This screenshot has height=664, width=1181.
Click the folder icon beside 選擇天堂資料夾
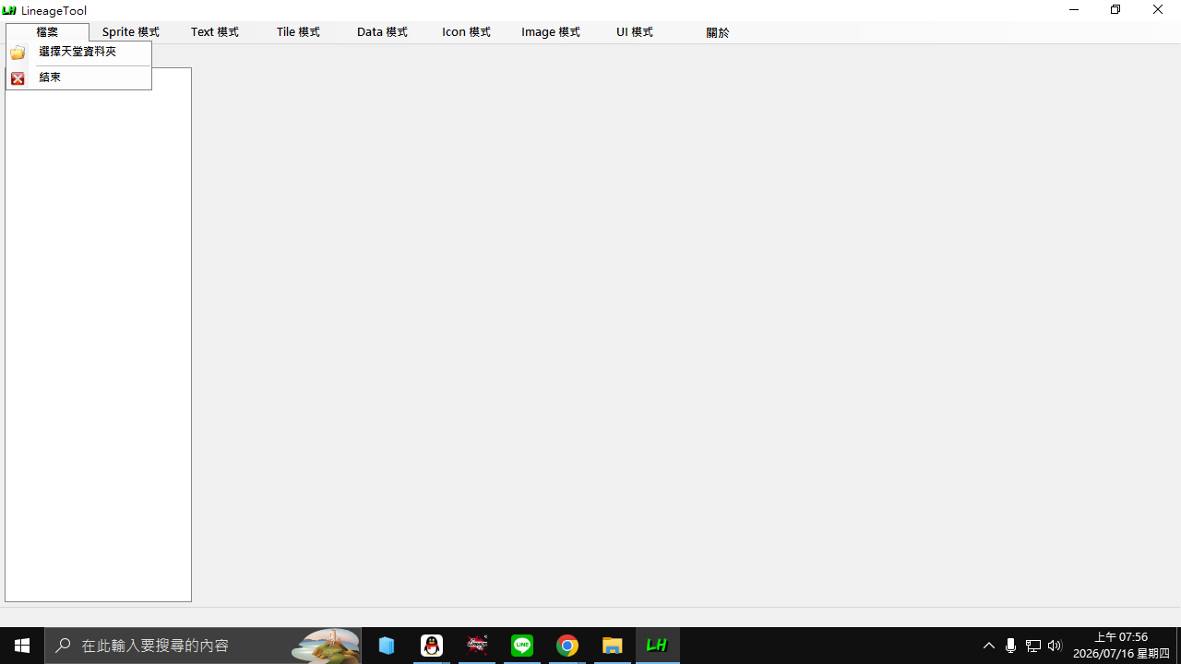[18, 53]
